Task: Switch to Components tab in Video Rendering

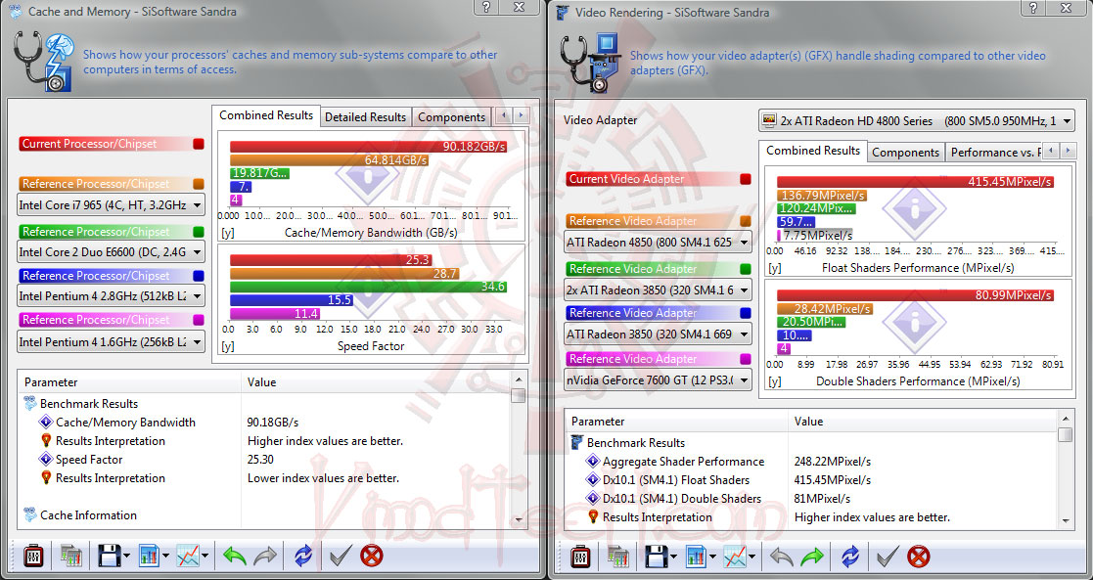Action: 905,152
